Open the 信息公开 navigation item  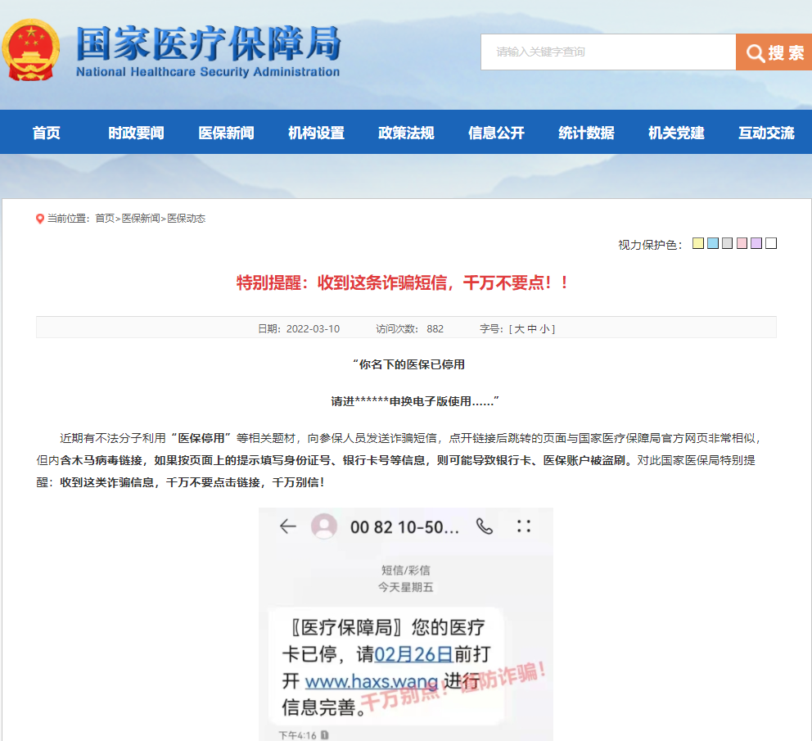click(x=496, y=133)
